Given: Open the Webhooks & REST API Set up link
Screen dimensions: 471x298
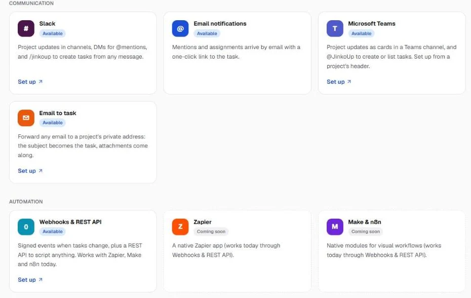Looking at the screenshot, I should 30,280.
